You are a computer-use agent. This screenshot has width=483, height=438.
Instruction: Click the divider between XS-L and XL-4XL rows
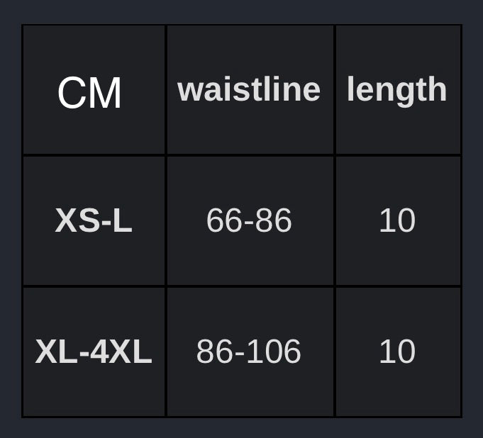tap(242, 286)
